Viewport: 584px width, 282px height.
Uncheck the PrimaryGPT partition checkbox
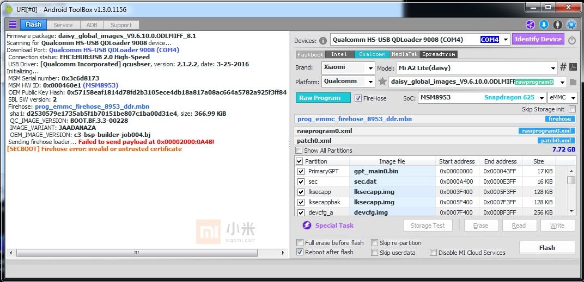[301, 172]
